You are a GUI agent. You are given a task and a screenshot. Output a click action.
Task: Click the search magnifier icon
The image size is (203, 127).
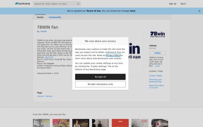point(78,4)
